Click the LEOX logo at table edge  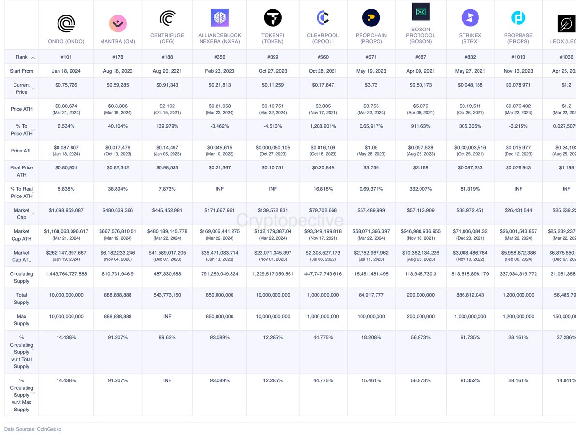[x=566, y=24]
